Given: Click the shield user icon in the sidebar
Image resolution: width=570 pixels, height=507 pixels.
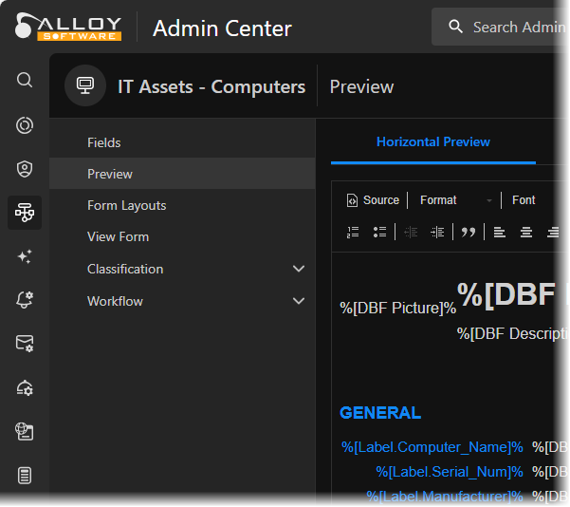Looking at the screenshot, I should tap(25, 169).
